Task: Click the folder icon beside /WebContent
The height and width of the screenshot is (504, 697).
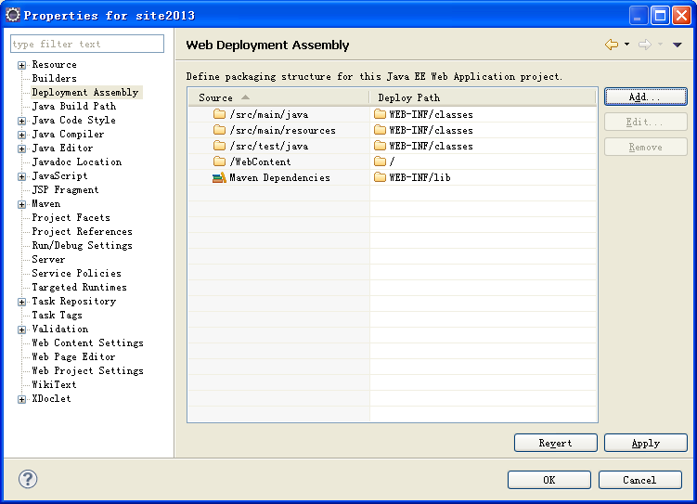Action: coord(219,162)
